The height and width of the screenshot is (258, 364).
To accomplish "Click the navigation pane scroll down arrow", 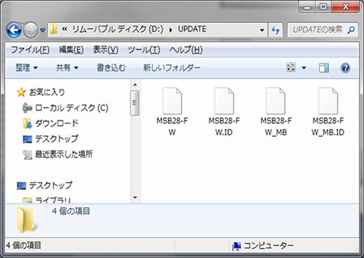I will [x=135, y=198].
